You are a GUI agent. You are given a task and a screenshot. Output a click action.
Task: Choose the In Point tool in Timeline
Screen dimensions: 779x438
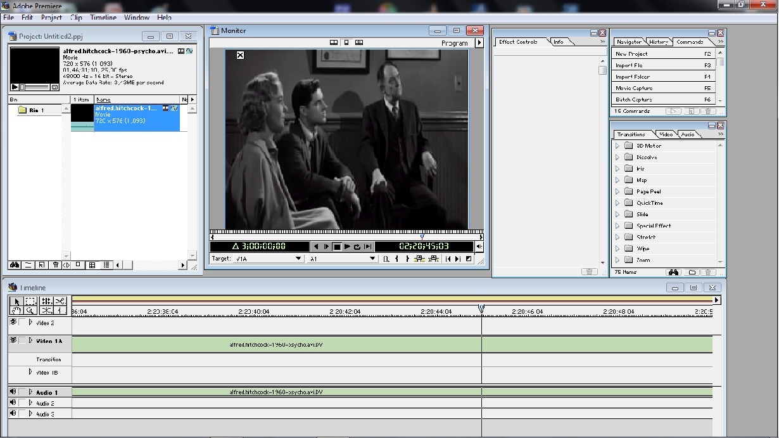(60, 311)
